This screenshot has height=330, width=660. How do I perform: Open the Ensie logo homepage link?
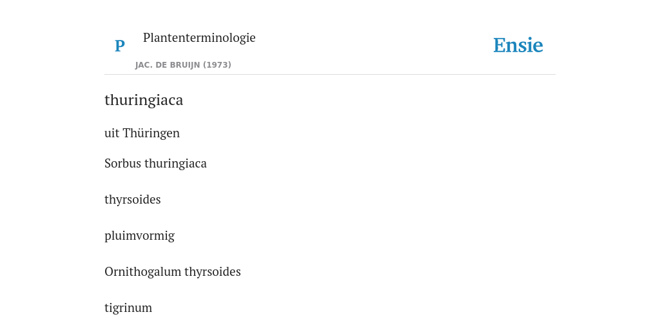coord(518,46)
